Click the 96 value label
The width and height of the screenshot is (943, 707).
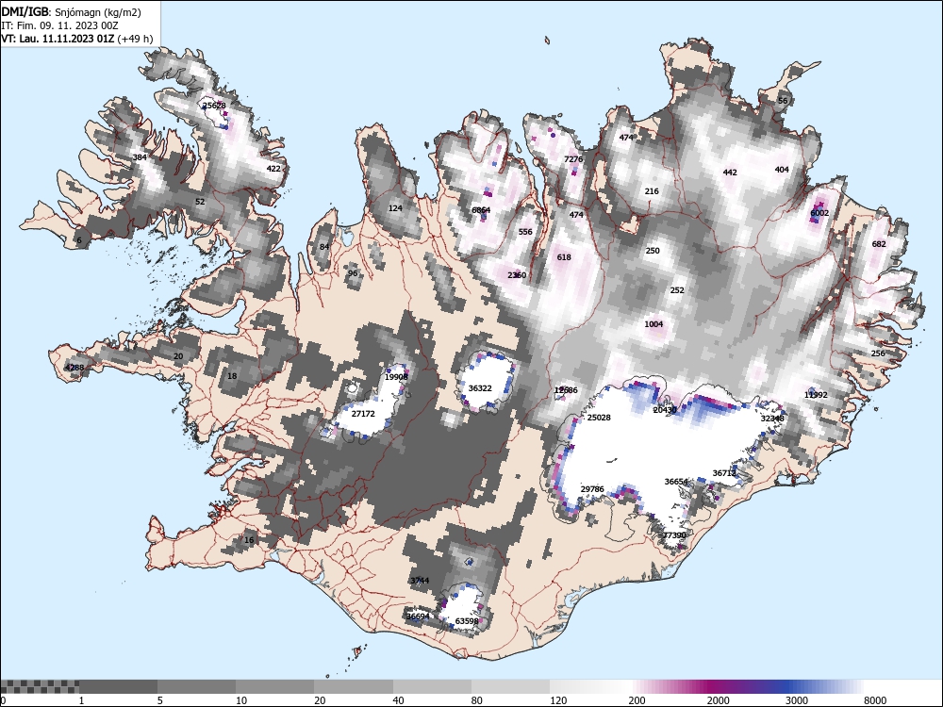click(x=353, y=273)
